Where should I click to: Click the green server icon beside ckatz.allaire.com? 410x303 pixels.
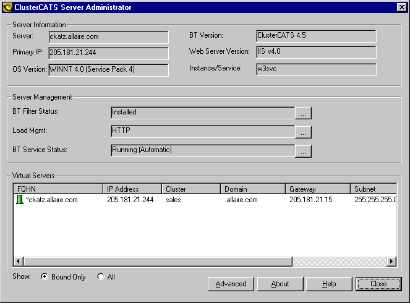point(20,199)
